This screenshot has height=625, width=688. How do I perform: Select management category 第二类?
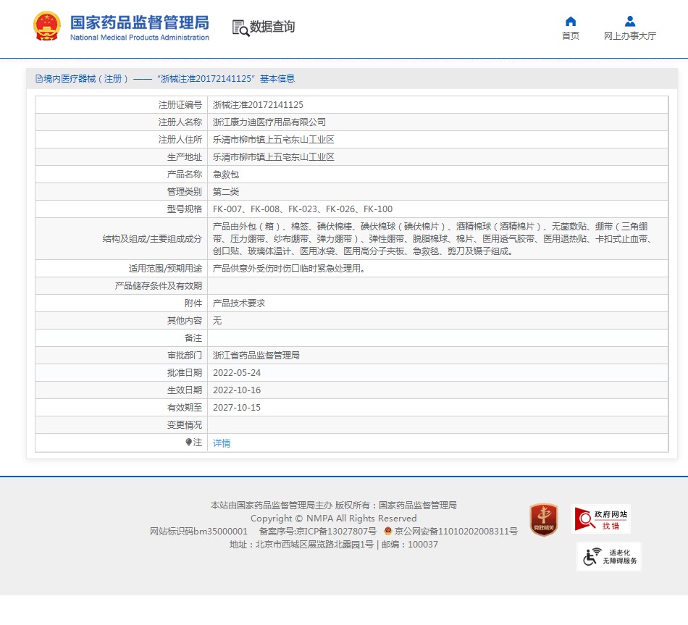coord(226,192)
